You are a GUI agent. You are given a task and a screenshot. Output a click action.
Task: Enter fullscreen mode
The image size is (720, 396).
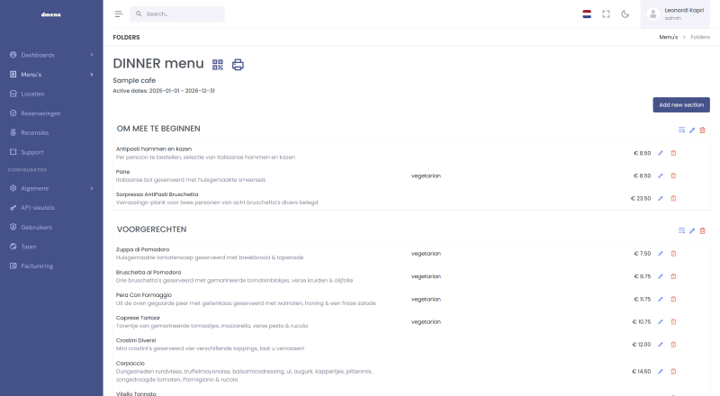[x=606, y=14]
